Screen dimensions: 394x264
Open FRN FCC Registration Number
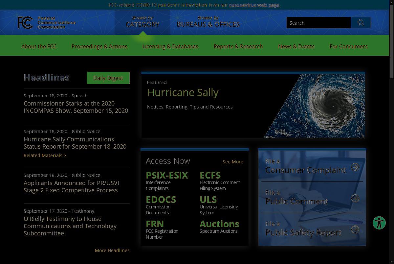[x=162, y=229]
